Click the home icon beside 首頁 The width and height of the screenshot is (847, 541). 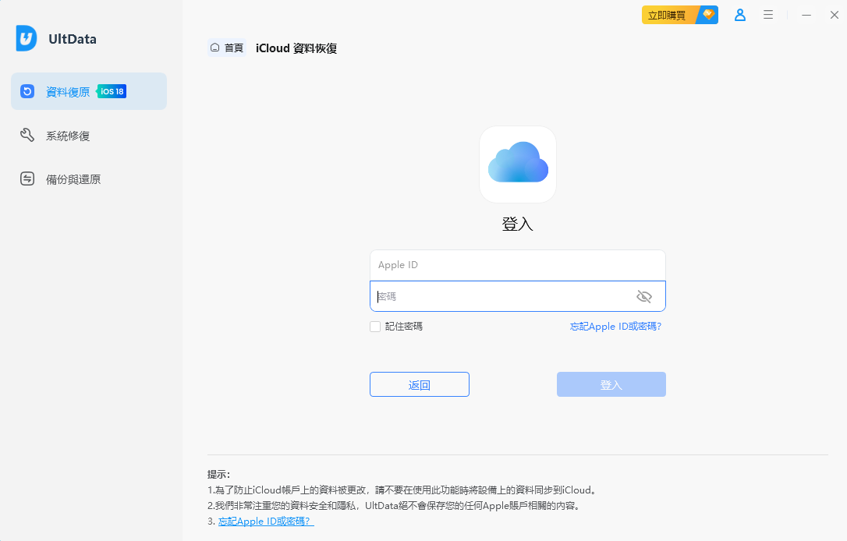(215, 48)
